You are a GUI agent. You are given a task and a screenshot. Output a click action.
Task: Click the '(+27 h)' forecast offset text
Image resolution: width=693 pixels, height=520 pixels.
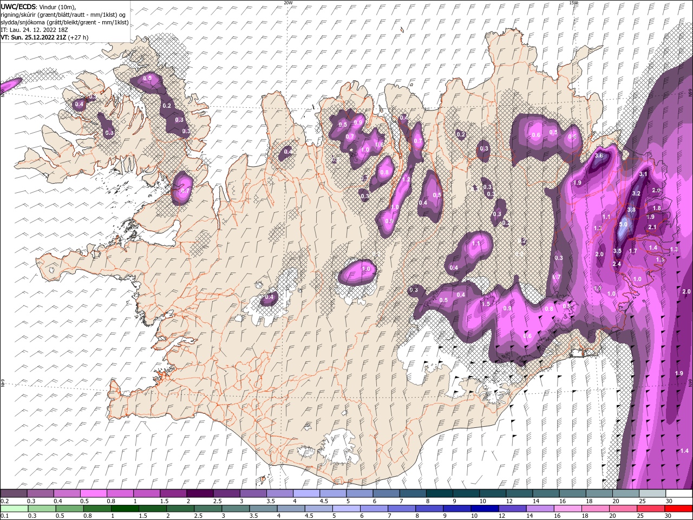[x=79, y=37]
